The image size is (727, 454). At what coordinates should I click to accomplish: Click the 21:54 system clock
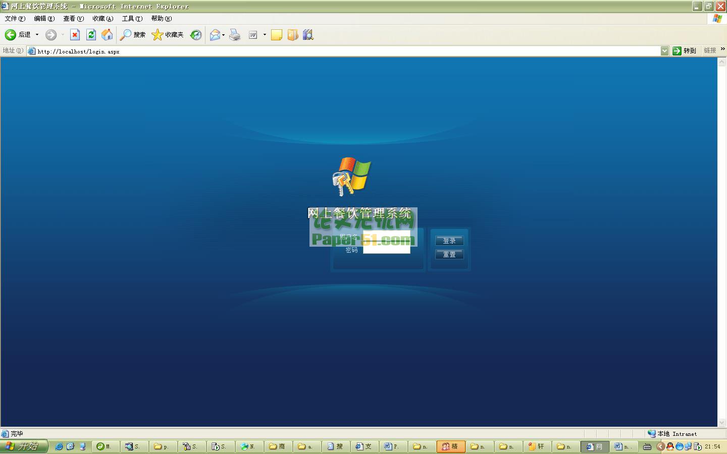713,446
